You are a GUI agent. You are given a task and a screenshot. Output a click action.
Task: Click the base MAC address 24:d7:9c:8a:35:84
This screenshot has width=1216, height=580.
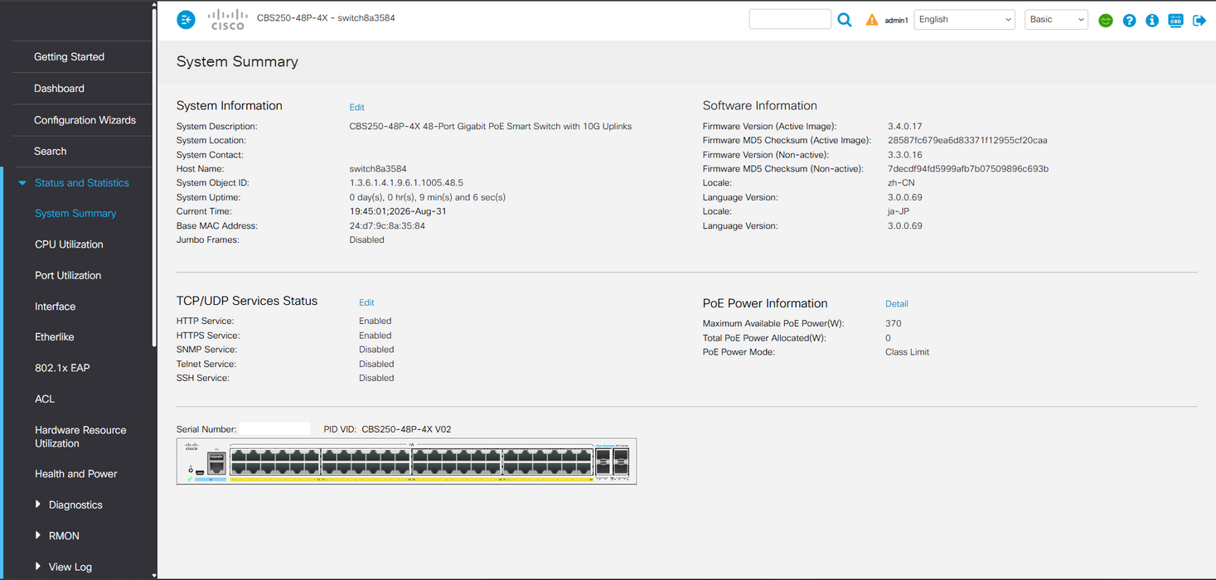pos(387,226)
